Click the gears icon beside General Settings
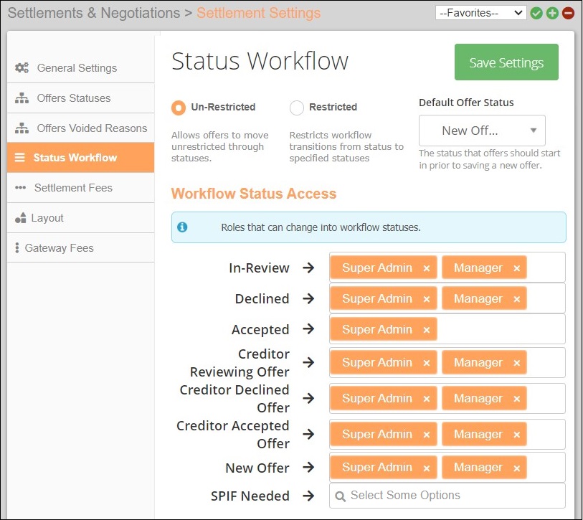This screenshot has width=583, height=520. pyautogui.click(x=22, y=68)
